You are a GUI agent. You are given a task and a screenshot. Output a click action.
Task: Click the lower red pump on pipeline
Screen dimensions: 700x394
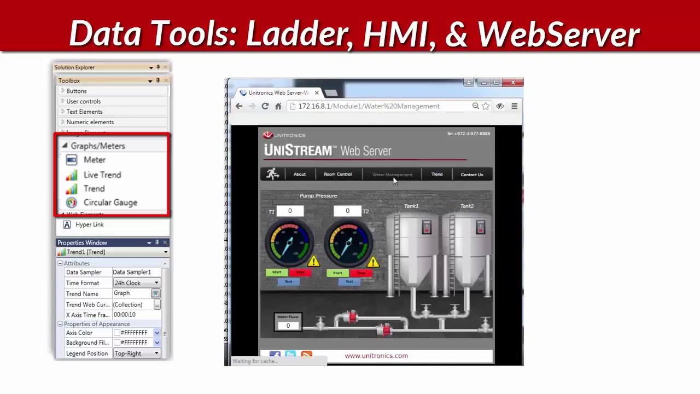coord(386,329)
